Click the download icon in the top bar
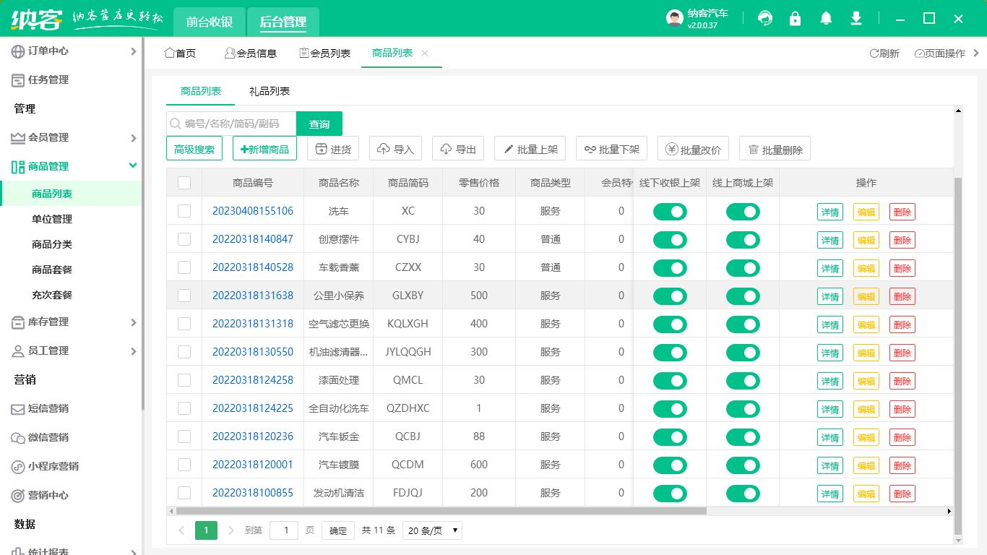 tap(856, 18)
